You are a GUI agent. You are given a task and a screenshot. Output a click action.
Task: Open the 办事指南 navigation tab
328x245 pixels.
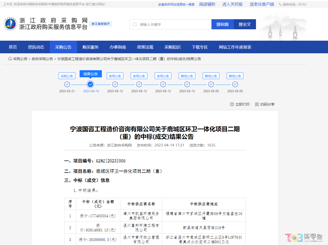point(118,47)
